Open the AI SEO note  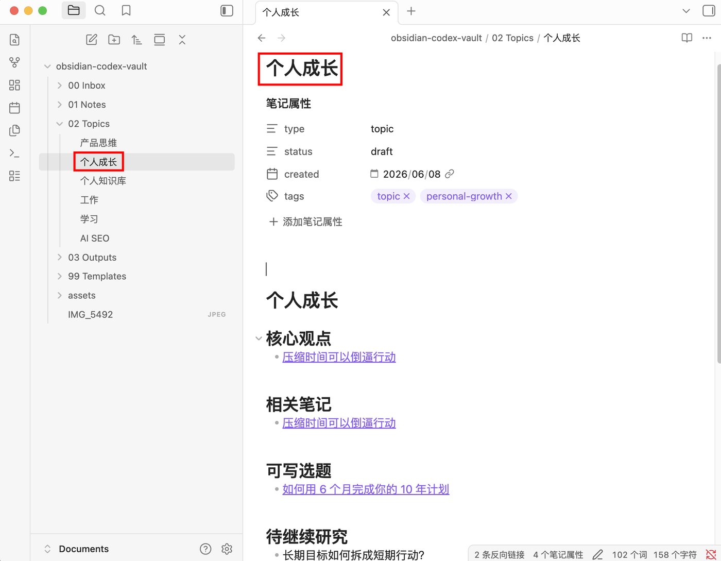pos(95,238)
